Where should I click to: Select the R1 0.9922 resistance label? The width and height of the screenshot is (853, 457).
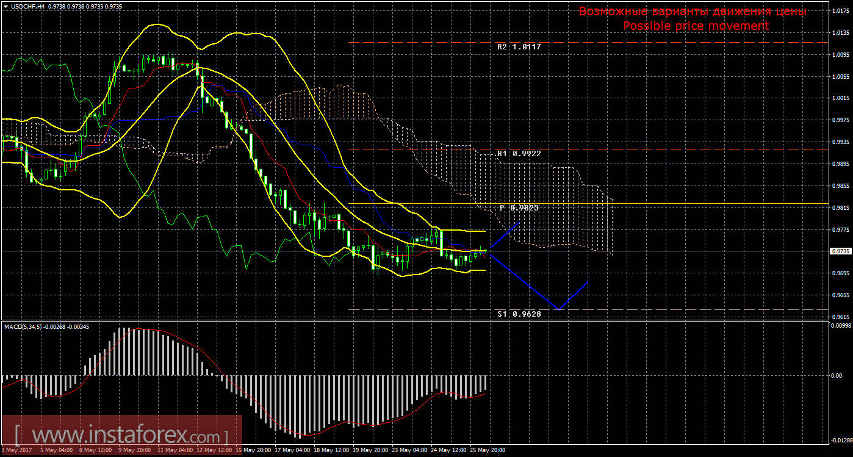click(519, 154)
